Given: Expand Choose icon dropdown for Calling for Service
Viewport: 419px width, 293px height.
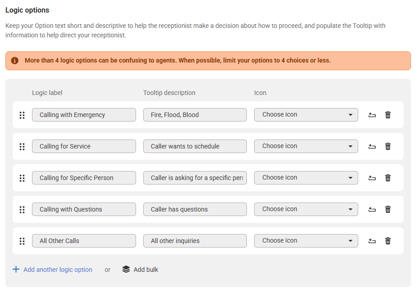Looking at the screenshot, I should point(306,146).
